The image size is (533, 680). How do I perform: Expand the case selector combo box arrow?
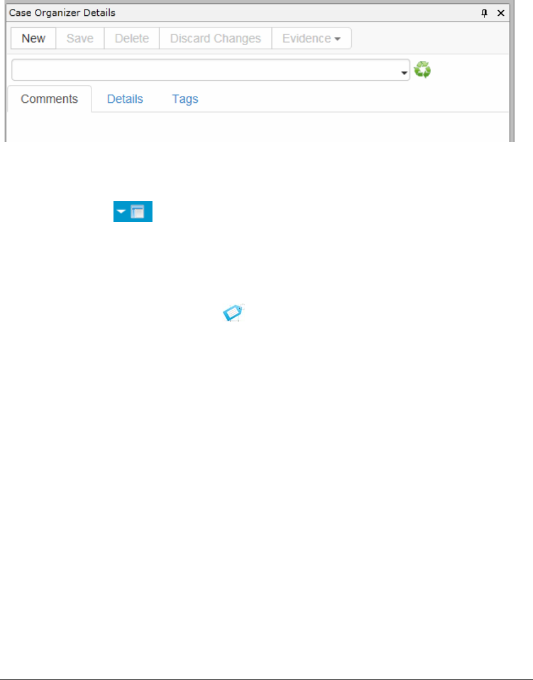[404, 73]
